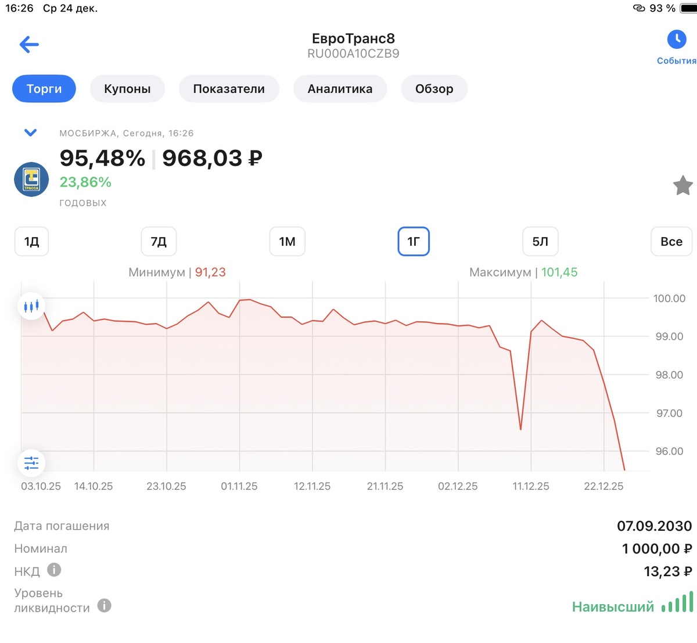
Task: Show info for Уровень ликвидности
Action: pyautogui.click(x=104, y=606)
